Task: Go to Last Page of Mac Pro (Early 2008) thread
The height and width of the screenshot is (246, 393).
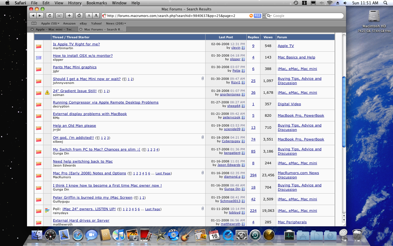Action: [163, 173]
